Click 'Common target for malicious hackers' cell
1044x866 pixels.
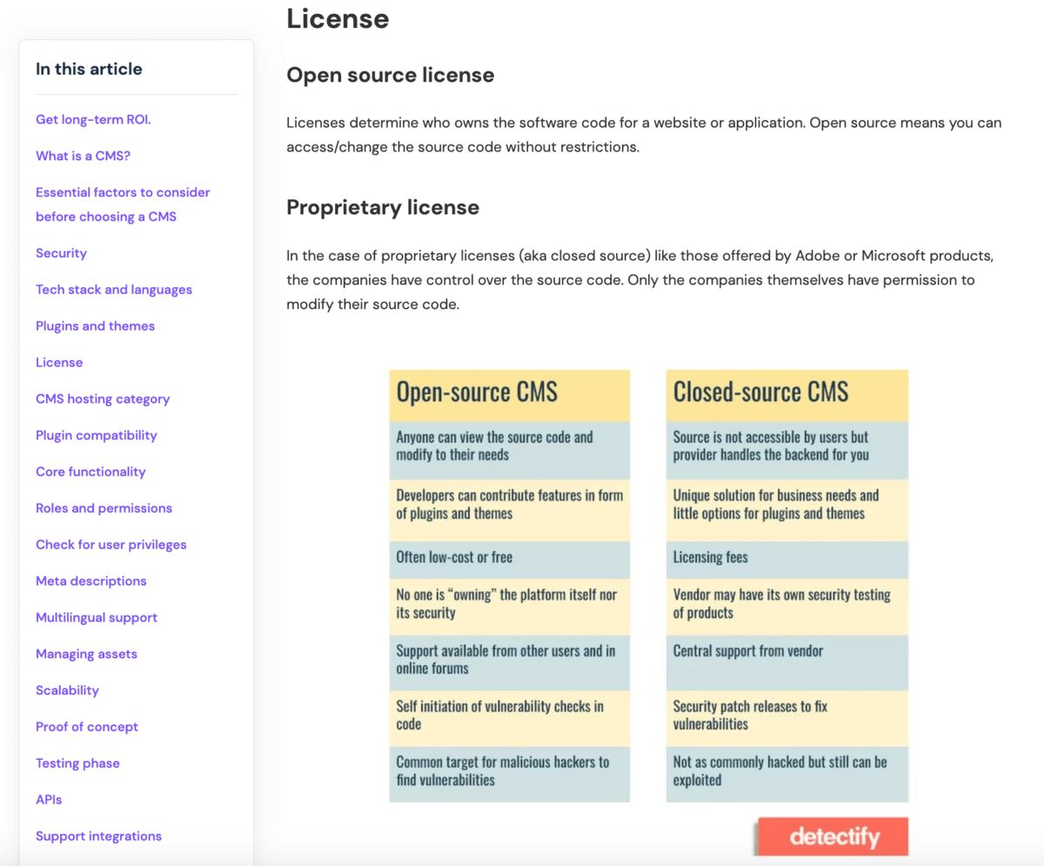pyautogui.click(x=510, y=773)
